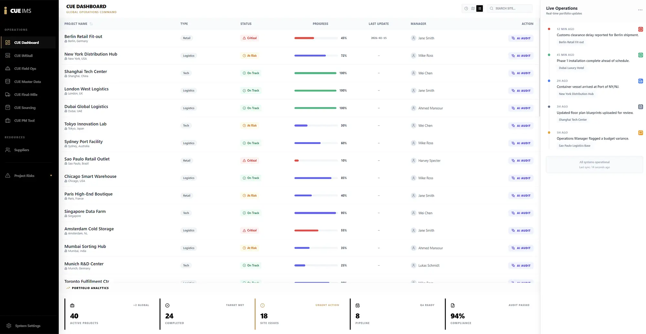
Task: Click the Tokyo Innovation Lab progress bar
Action: [316, 126]
